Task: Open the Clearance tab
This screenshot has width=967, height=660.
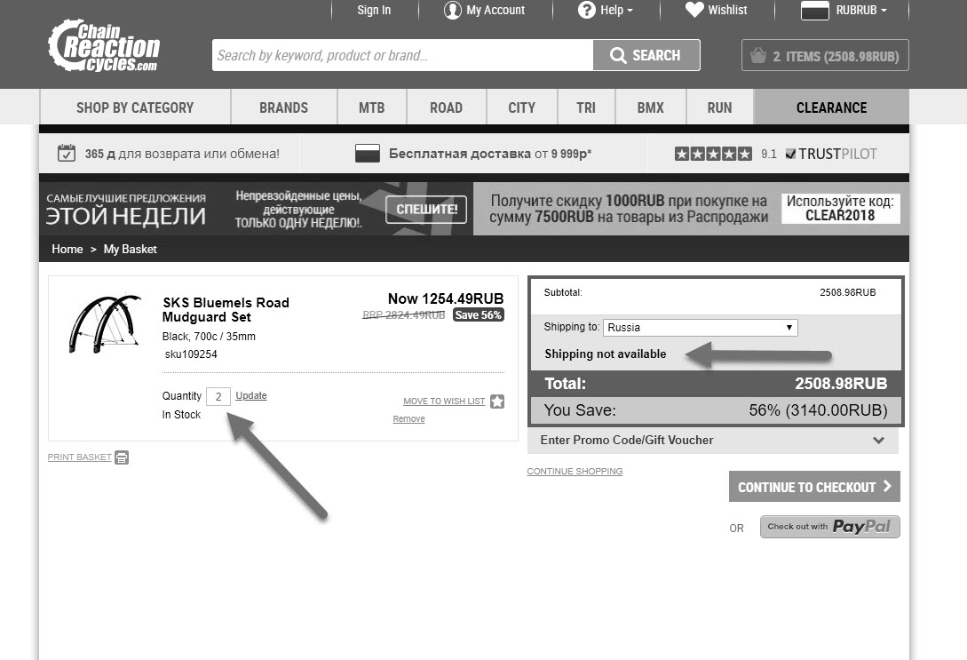Action: point(831,107)
